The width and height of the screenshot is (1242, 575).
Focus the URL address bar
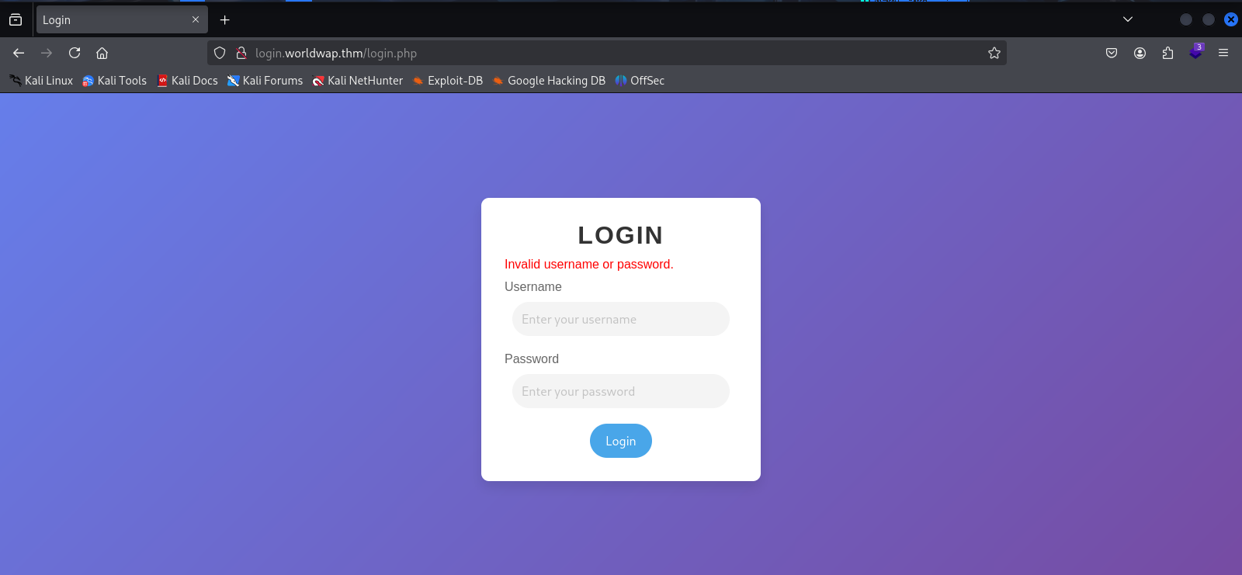click(605, 53)
